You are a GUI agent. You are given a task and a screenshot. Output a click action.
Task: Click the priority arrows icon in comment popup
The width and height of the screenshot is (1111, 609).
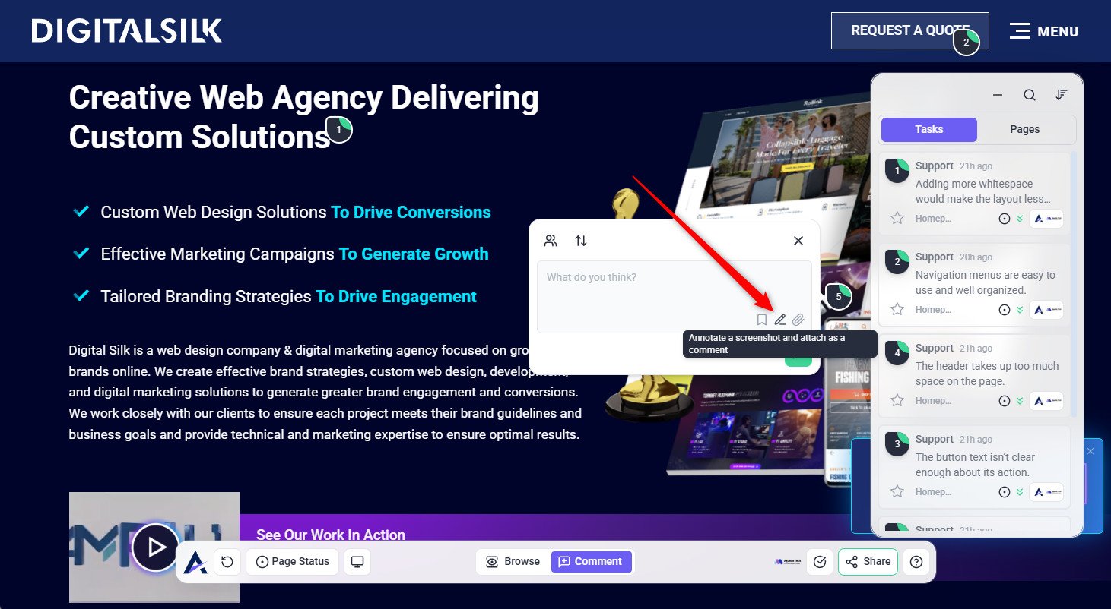pyautogui.click(x=581, y=241)
